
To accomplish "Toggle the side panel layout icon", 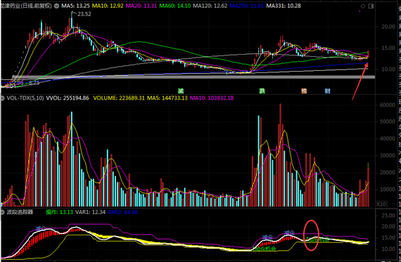I will click(371, 6).
